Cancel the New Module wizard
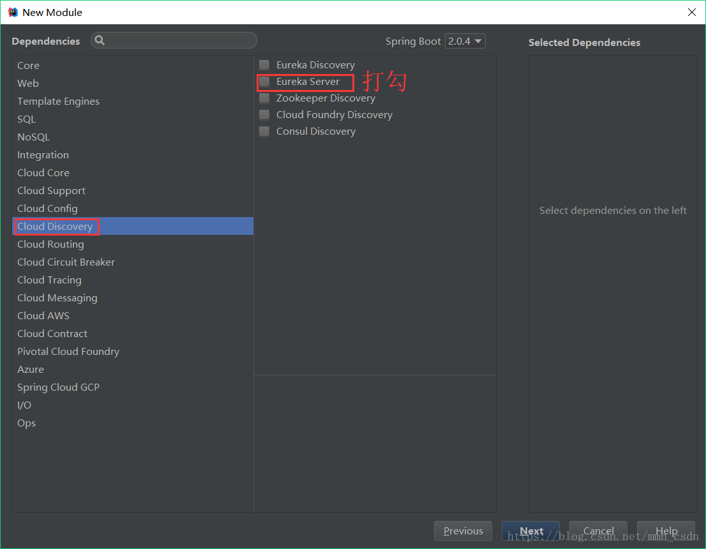Viewport: 706px width, 549px height. (x=598, y=530)
